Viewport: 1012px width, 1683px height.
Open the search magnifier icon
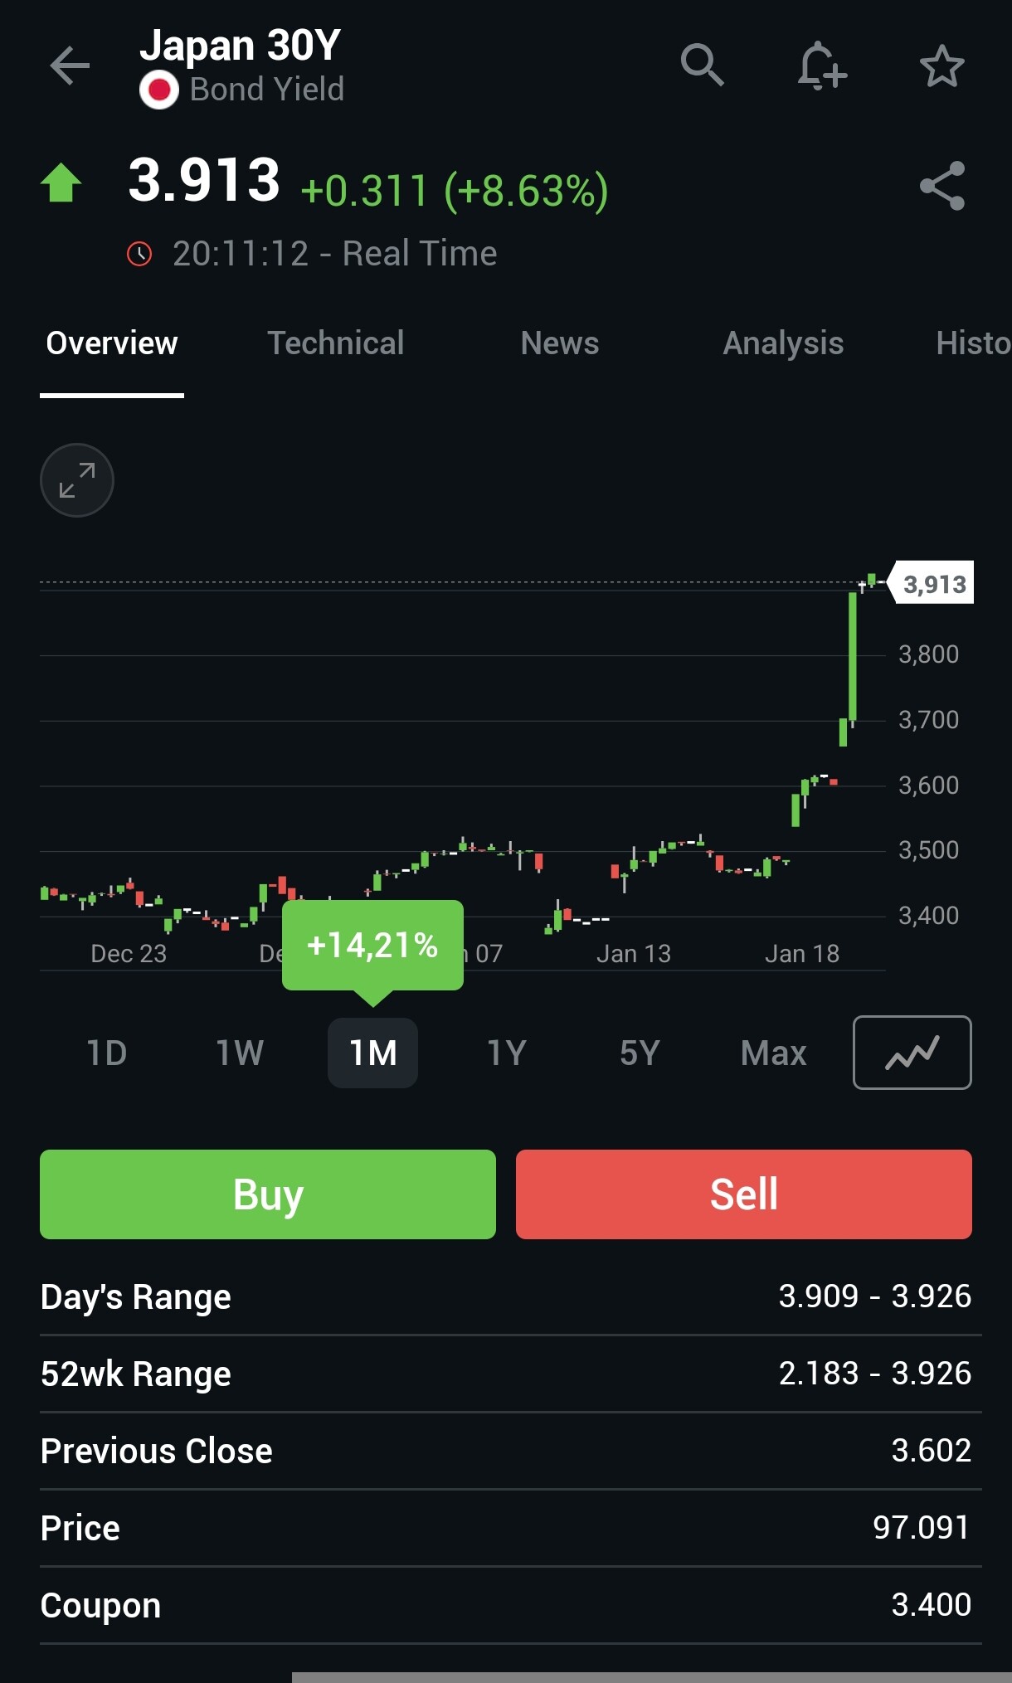702,65
